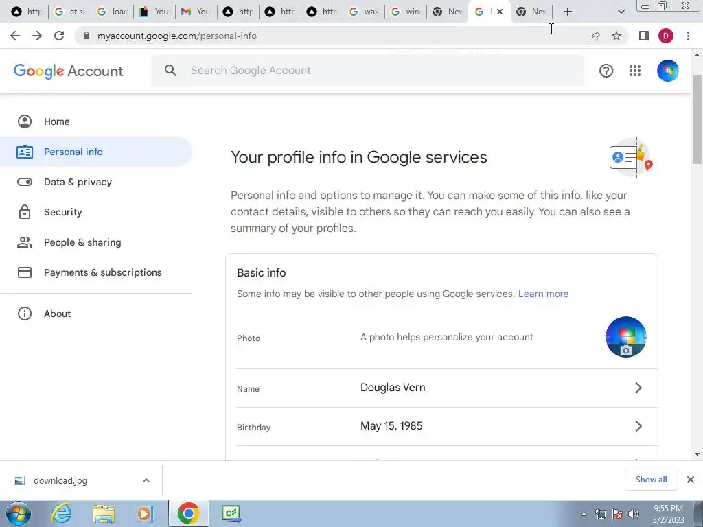Click the lock icon in address bar
The width and height of the screenshot is (703, 527).
point(87,36)
